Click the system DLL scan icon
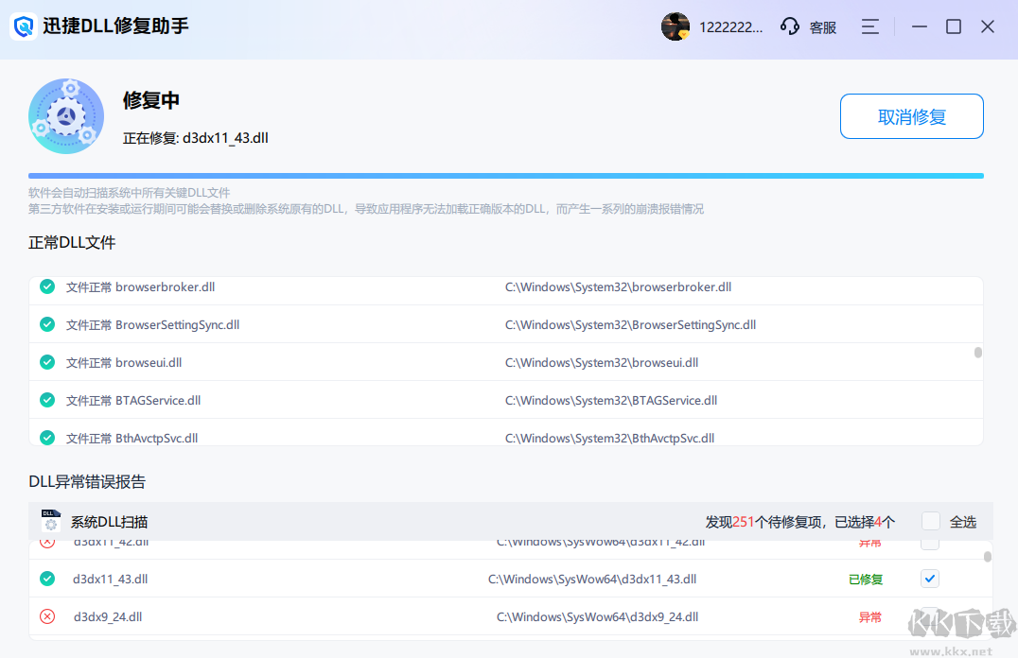Image resolution: width=1018 pixels, height=658 pixels. pyautogui.click(x=49, y=521)
